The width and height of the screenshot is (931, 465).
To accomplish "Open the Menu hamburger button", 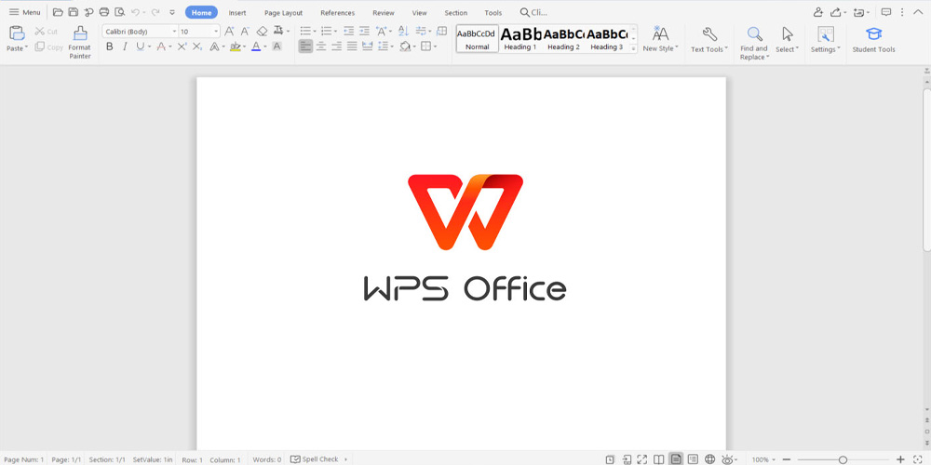I will click(25, 12).
